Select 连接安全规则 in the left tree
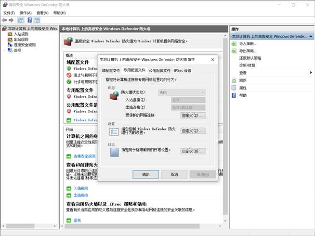The image size is (315, 236). [x=25, y=45]
